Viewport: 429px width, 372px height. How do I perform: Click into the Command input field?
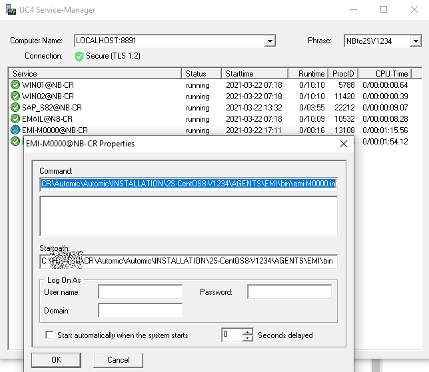(x=189, y=184)
